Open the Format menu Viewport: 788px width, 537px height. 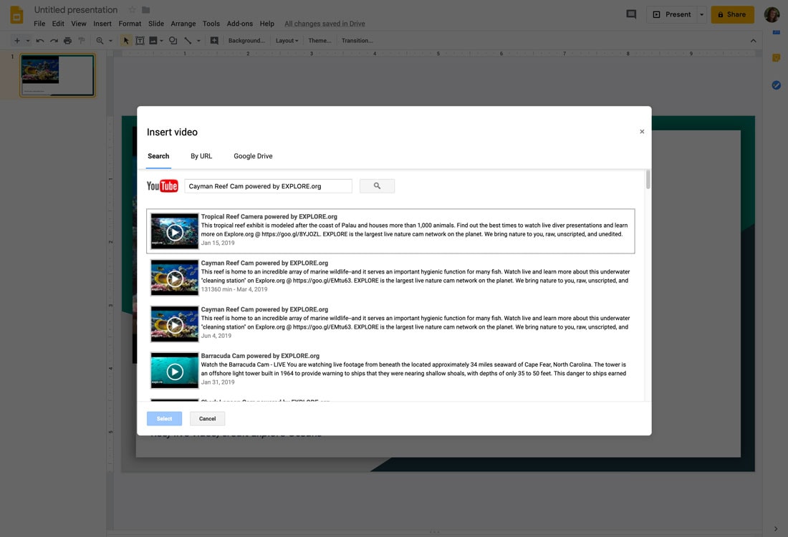(x=130, y=24)
